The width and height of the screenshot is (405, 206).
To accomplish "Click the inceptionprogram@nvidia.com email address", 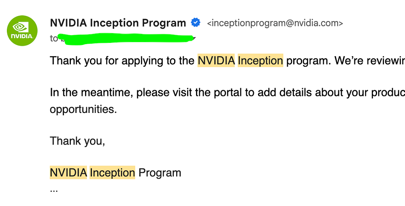I will point(275,23).
